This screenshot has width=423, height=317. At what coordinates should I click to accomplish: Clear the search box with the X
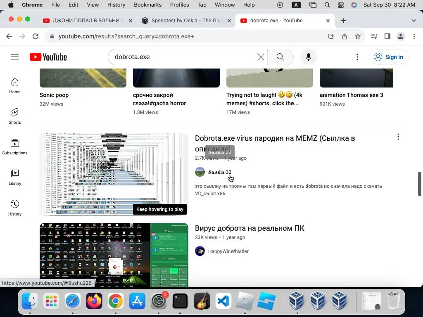(260, 57)
